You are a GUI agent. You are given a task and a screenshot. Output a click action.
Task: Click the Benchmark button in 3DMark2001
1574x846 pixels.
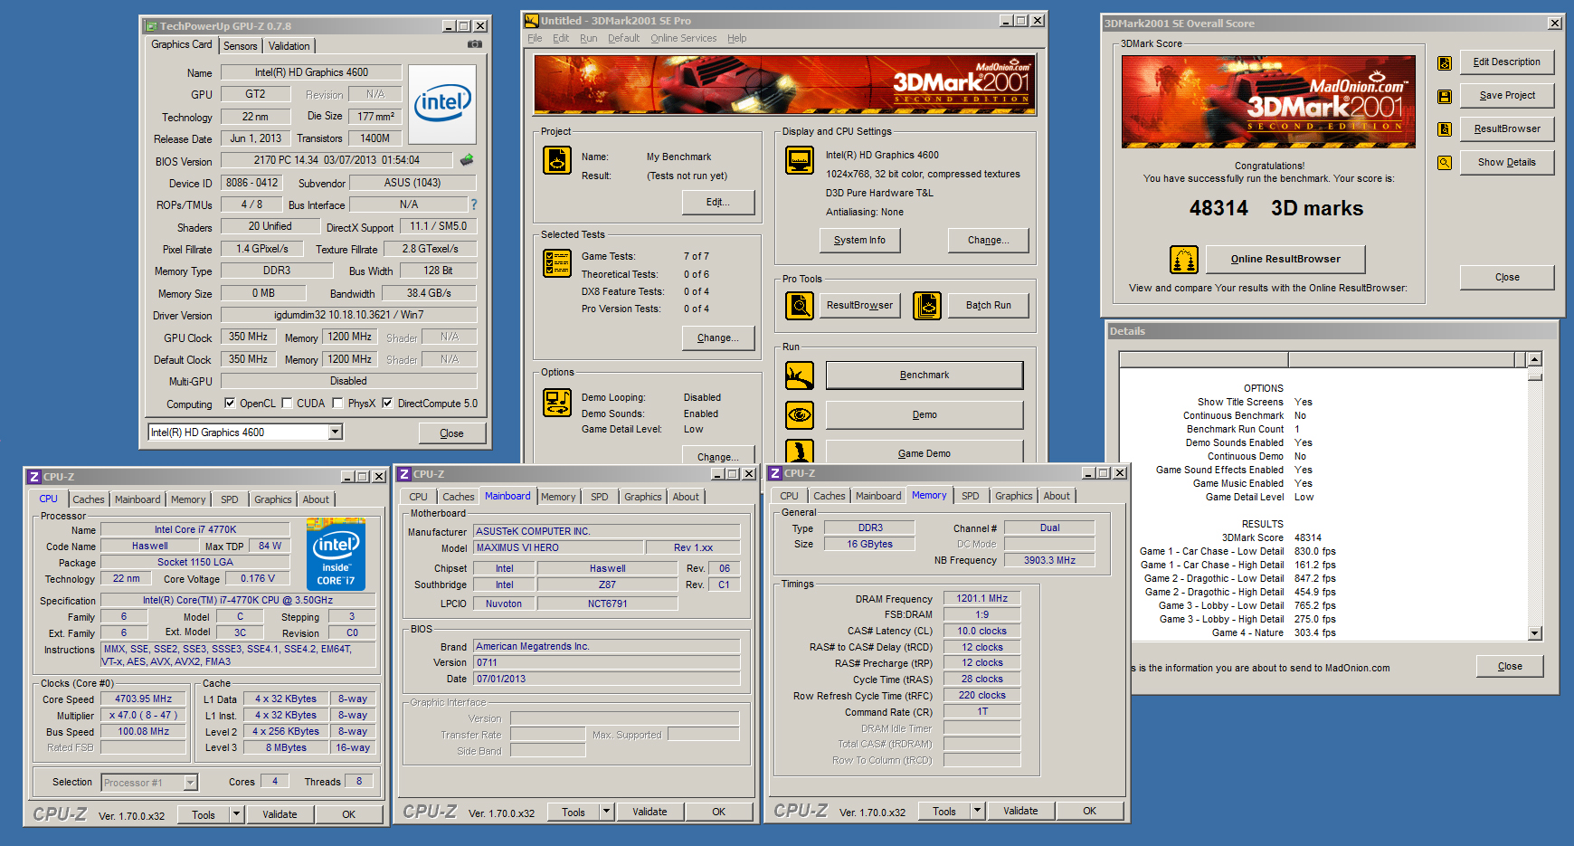[924, 375]
